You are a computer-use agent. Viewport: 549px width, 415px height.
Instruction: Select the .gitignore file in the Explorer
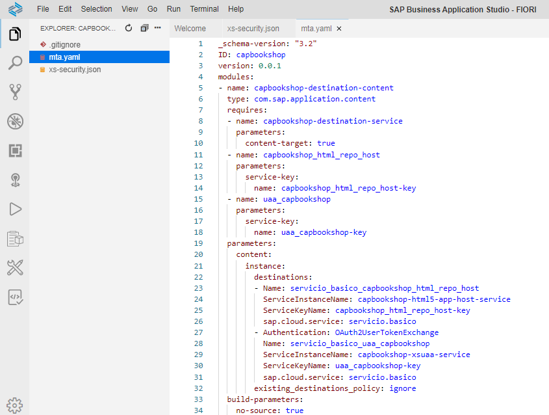tap(64, 45)
